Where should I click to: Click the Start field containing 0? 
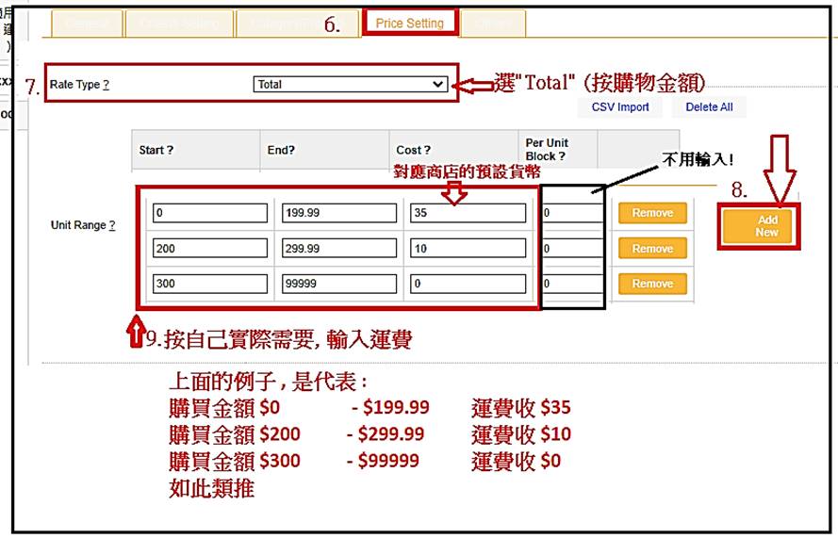pyautogui.click(x=210, y=213)
